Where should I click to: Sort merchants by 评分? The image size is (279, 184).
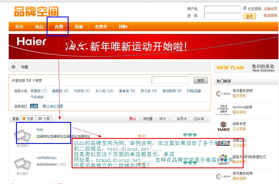pos(162,119)
